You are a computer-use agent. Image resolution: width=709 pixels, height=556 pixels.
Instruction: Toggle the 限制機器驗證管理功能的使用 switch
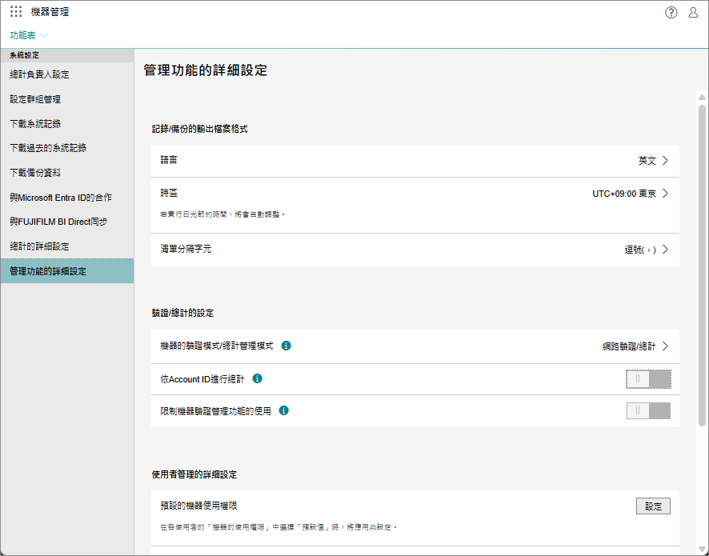[648, 411]
